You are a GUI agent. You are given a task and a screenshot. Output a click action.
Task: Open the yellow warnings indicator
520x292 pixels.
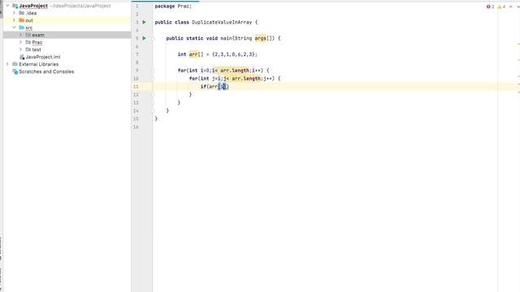501,6
